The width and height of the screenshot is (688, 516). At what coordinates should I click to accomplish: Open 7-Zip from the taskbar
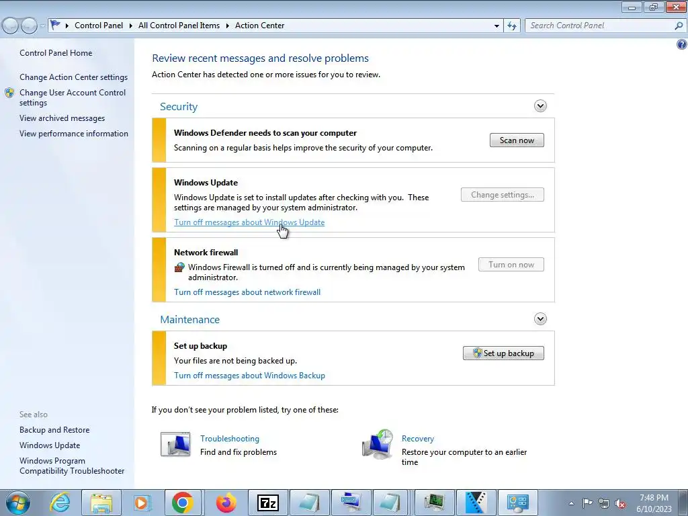point(268,503)
